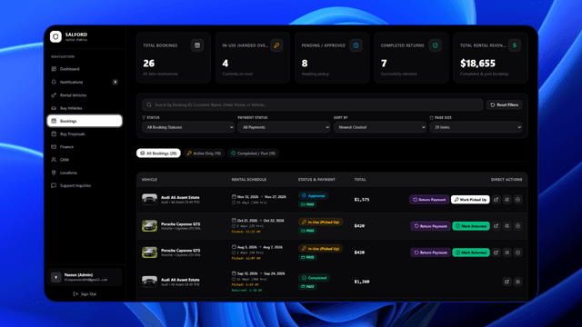Click the $1,260 total value
582x327 pixels.
[x=362, y=282]
